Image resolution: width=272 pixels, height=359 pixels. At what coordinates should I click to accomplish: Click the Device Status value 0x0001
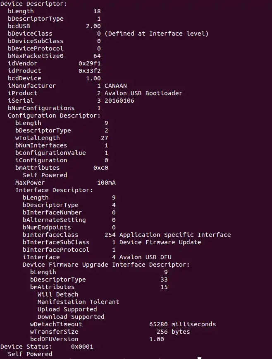tap(82, 347)
